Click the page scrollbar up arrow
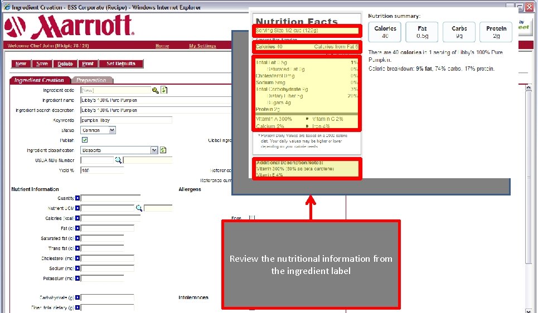This screenshot has height=313, width=538. tap(529, 88)
